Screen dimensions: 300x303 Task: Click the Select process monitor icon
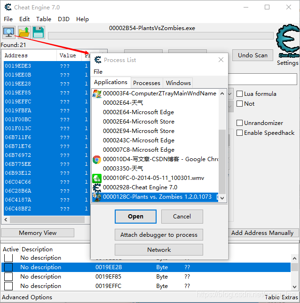9,32
